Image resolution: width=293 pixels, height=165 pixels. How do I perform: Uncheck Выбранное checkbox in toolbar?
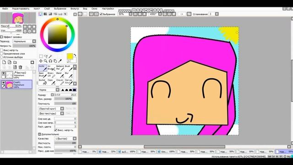(101, 14)
